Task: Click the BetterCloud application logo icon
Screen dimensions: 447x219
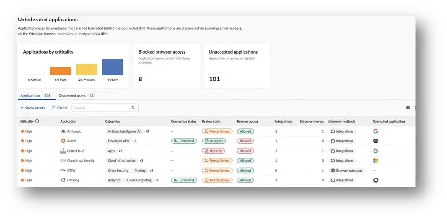Action: tap(63, 151)
